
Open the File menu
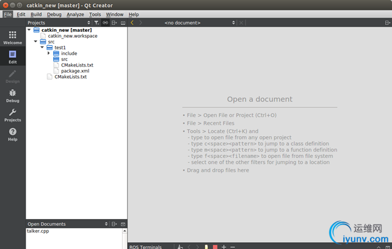[x=7, y=14]
